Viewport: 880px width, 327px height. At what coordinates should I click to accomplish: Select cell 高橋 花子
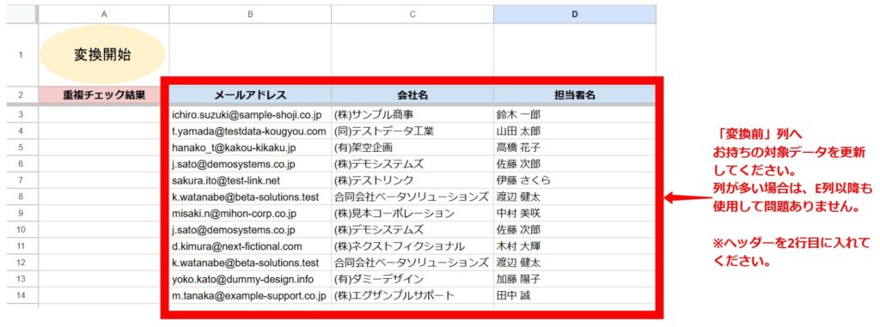(575, 148)
